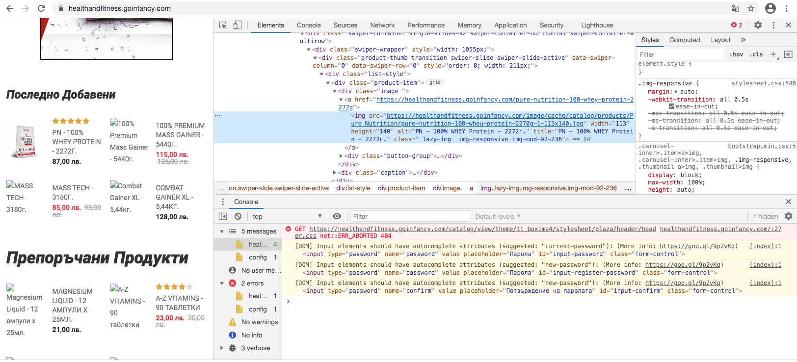Screen dimensions: 797x362
Task: Open the Layout styles tab
Action: [x=720, y=40]
